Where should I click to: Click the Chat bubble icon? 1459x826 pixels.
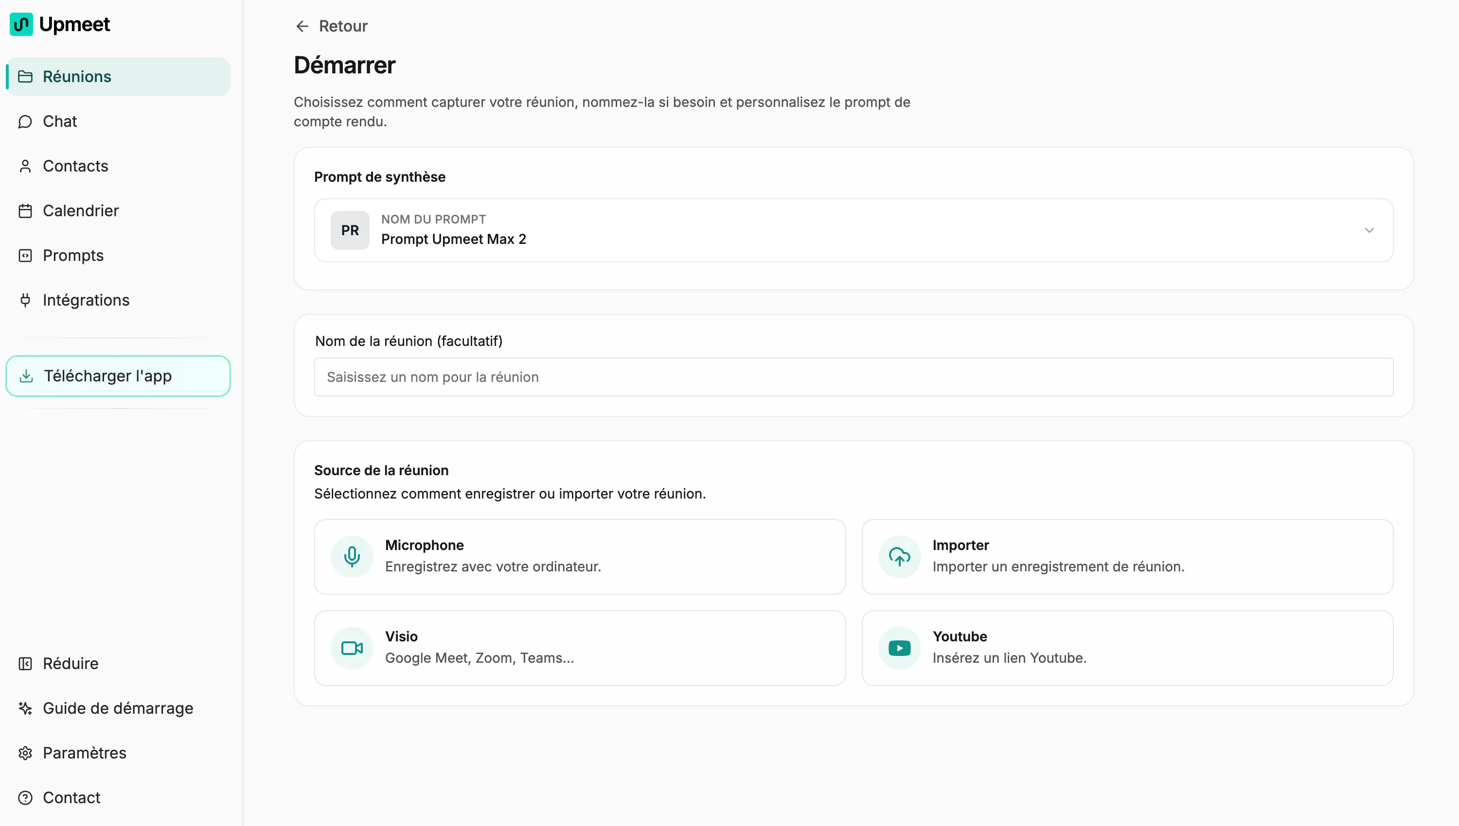(25, 121)
